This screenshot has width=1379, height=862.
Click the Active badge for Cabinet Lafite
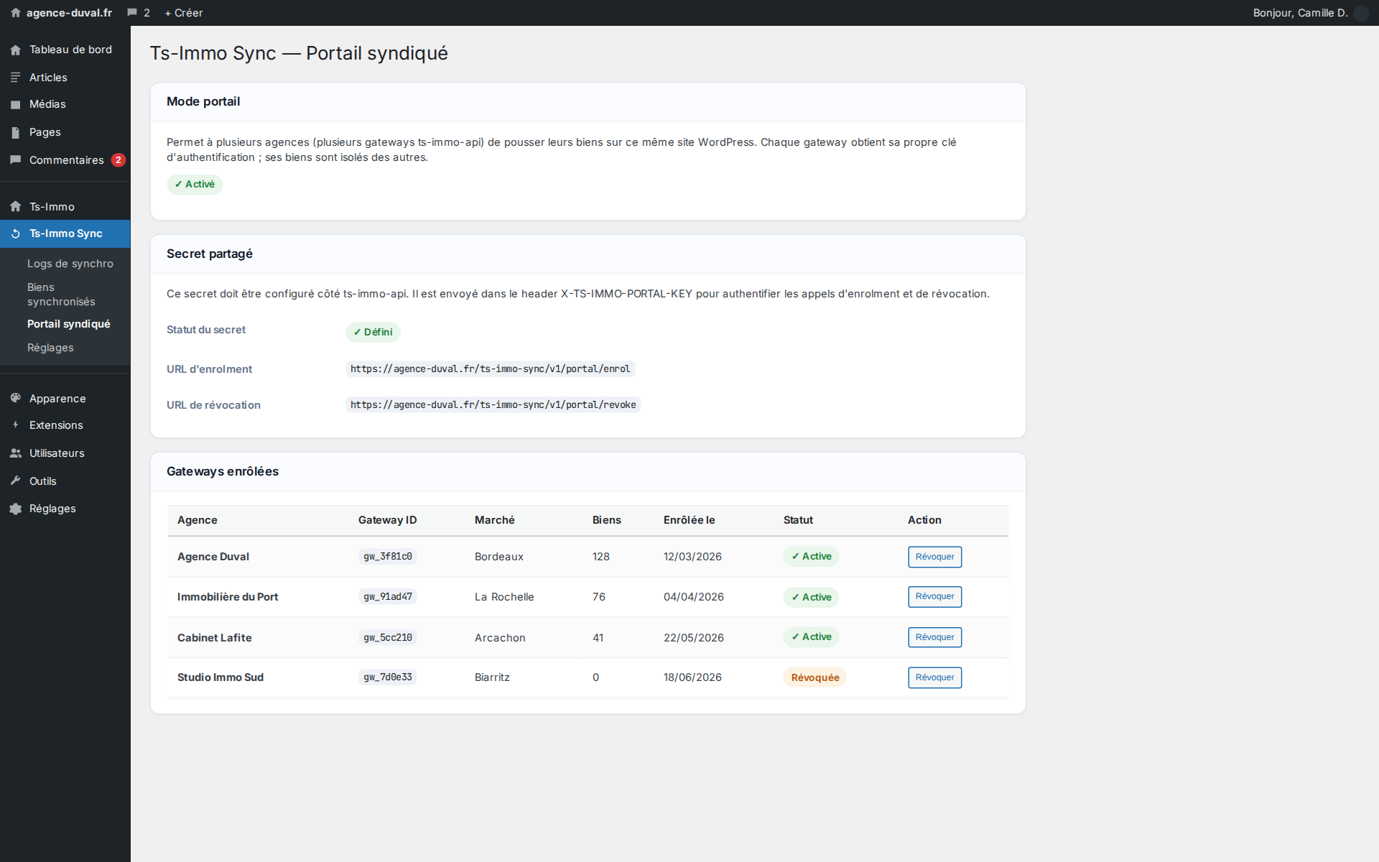click(x=811, y=637)
